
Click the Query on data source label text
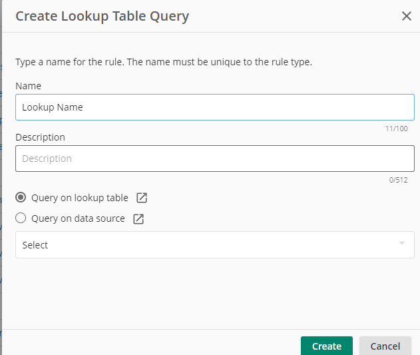click(x=78, y=218)
